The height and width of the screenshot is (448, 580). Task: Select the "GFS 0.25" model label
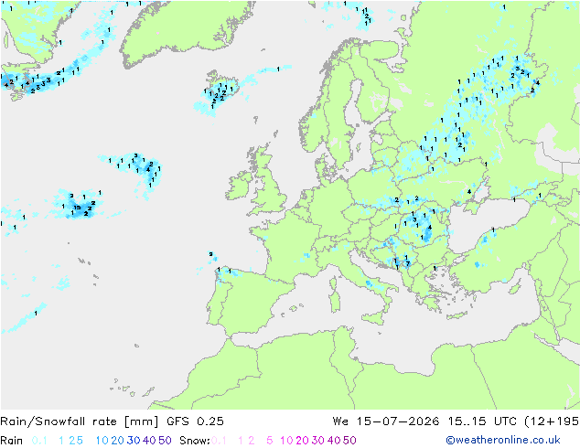pos(195,421)
